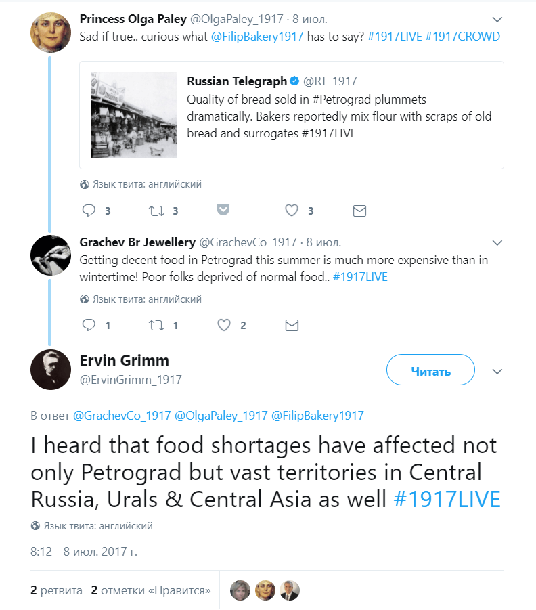Open more options for Olga Paley's tweet
The image size is (536, 610).
(x=497, y=19)
